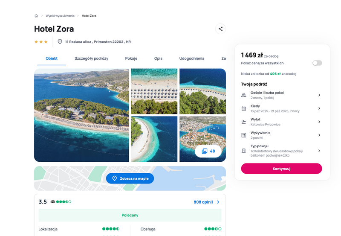Click the TripAdvisor owl rating icon

(x=53, y=202)
